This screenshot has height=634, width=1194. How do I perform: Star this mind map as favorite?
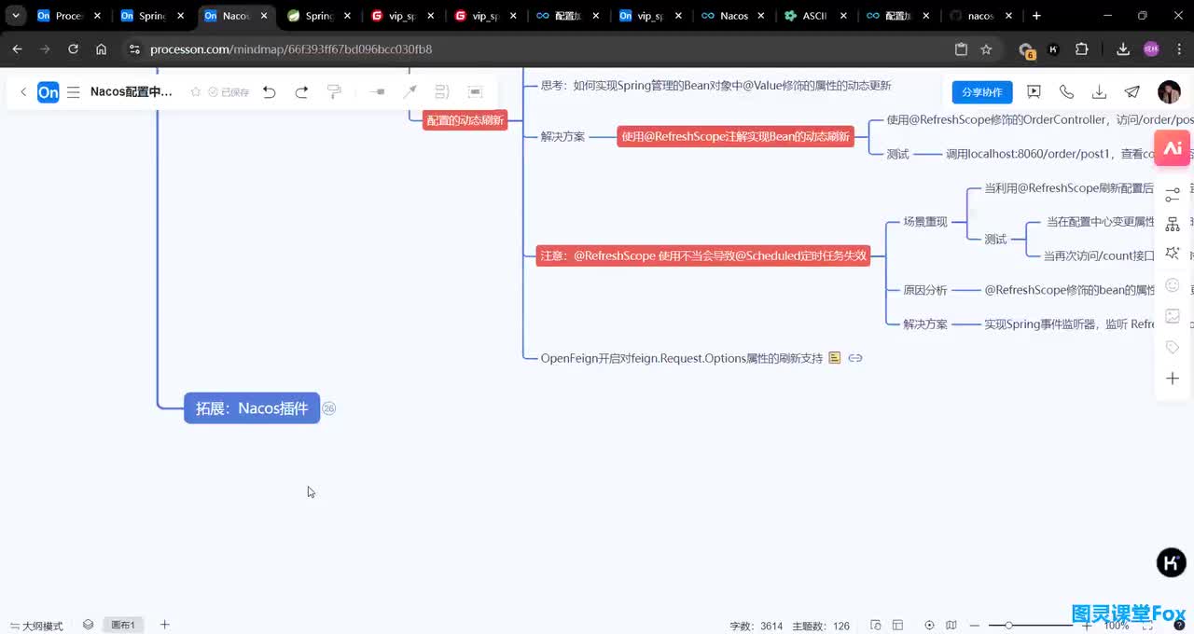[196, 92]
